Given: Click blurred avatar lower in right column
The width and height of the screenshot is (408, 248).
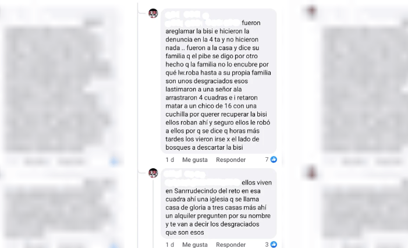Looking at the screenshot, I should click(x=311, y=172).
